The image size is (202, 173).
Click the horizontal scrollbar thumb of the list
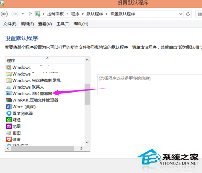[42, 148]
